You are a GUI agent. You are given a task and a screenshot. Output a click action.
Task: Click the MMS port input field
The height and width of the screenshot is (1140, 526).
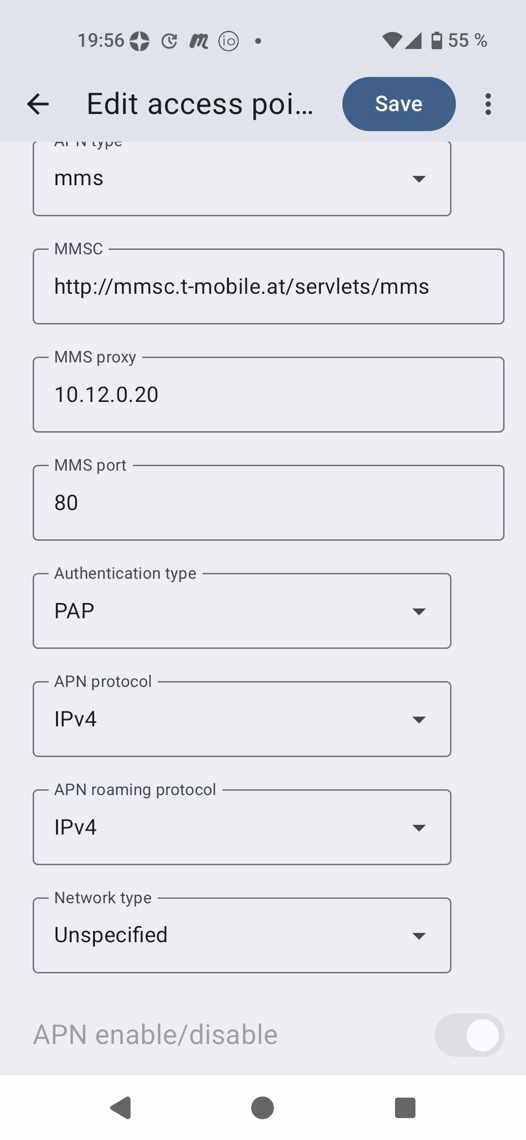click(268, 503)
